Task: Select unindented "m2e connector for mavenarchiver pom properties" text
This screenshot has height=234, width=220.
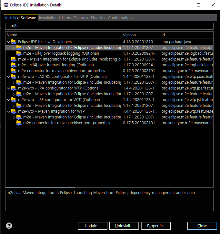Action: 62,71
